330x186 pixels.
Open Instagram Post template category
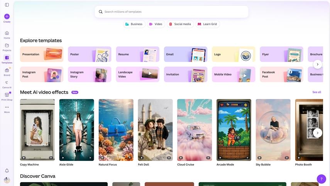pos(42,74)
